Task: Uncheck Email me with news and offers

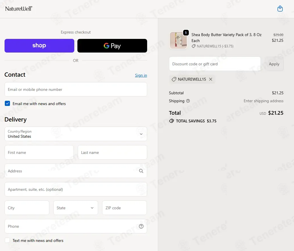Action: tap(7, 103)
